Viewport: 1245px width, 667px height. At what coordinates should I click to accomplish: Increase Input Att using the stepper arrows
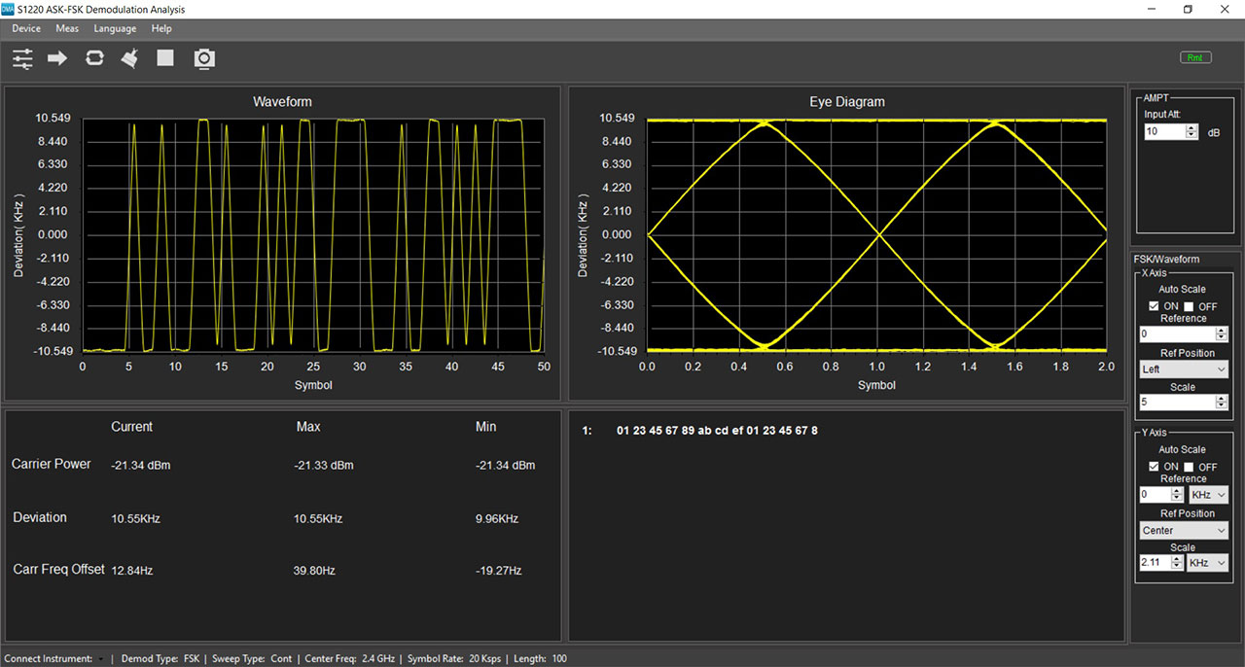pos(1190,127)
